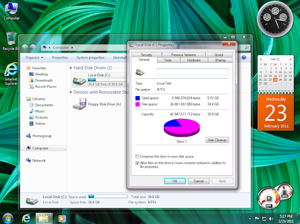Open Windows Media Player from taskbar
This screenshot has width=300, height=224.
point(61,218)
